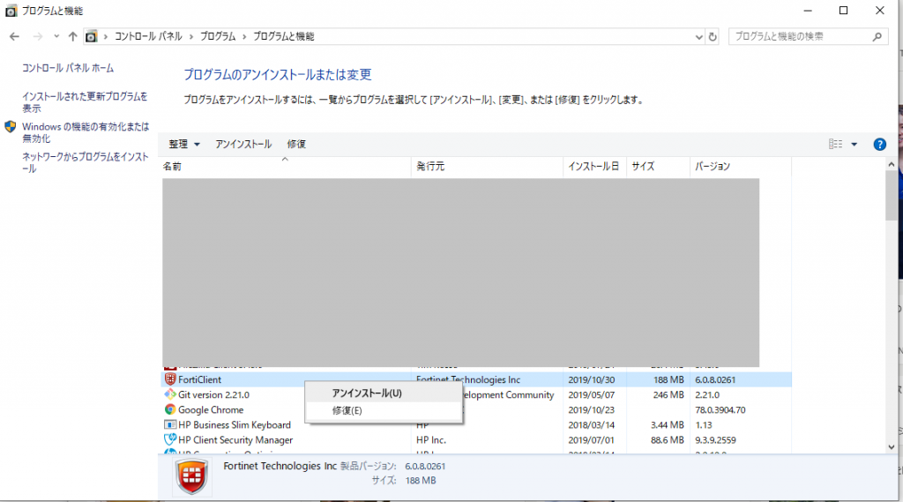This screenshot has height=502, width=903.
Task: Click the window title bar program icon
Action: click(x=11, y=11)
